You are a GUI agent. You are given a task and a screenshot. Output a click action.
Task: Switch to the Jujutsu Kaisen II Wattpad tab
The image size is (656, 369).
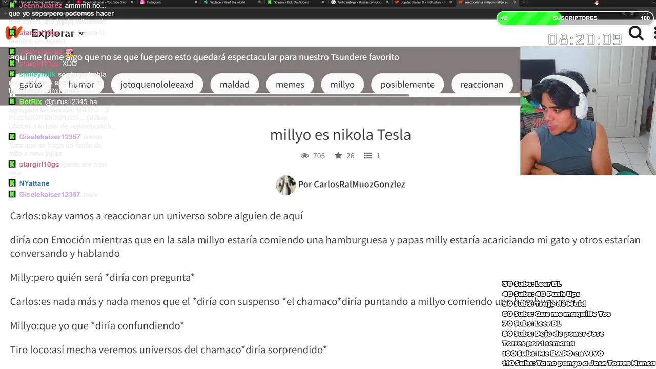click(422, 2)
